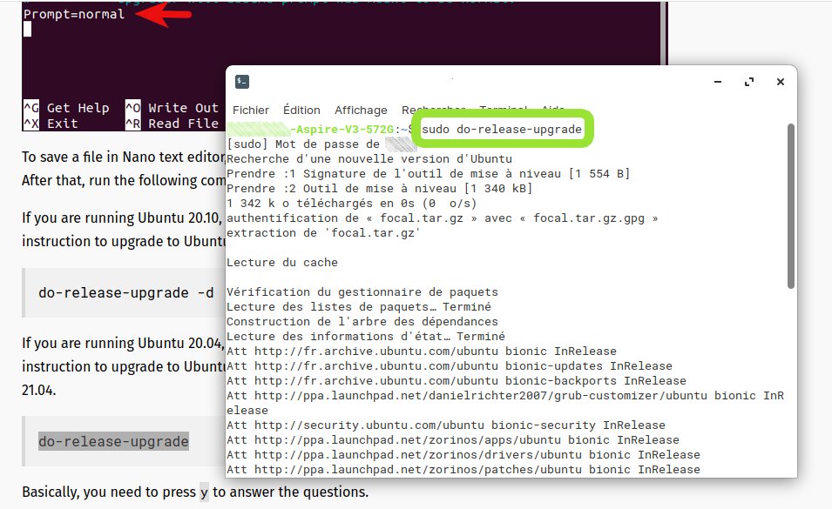Close the terminal window
Screen dimensions: 832x509
pos(781,82)
